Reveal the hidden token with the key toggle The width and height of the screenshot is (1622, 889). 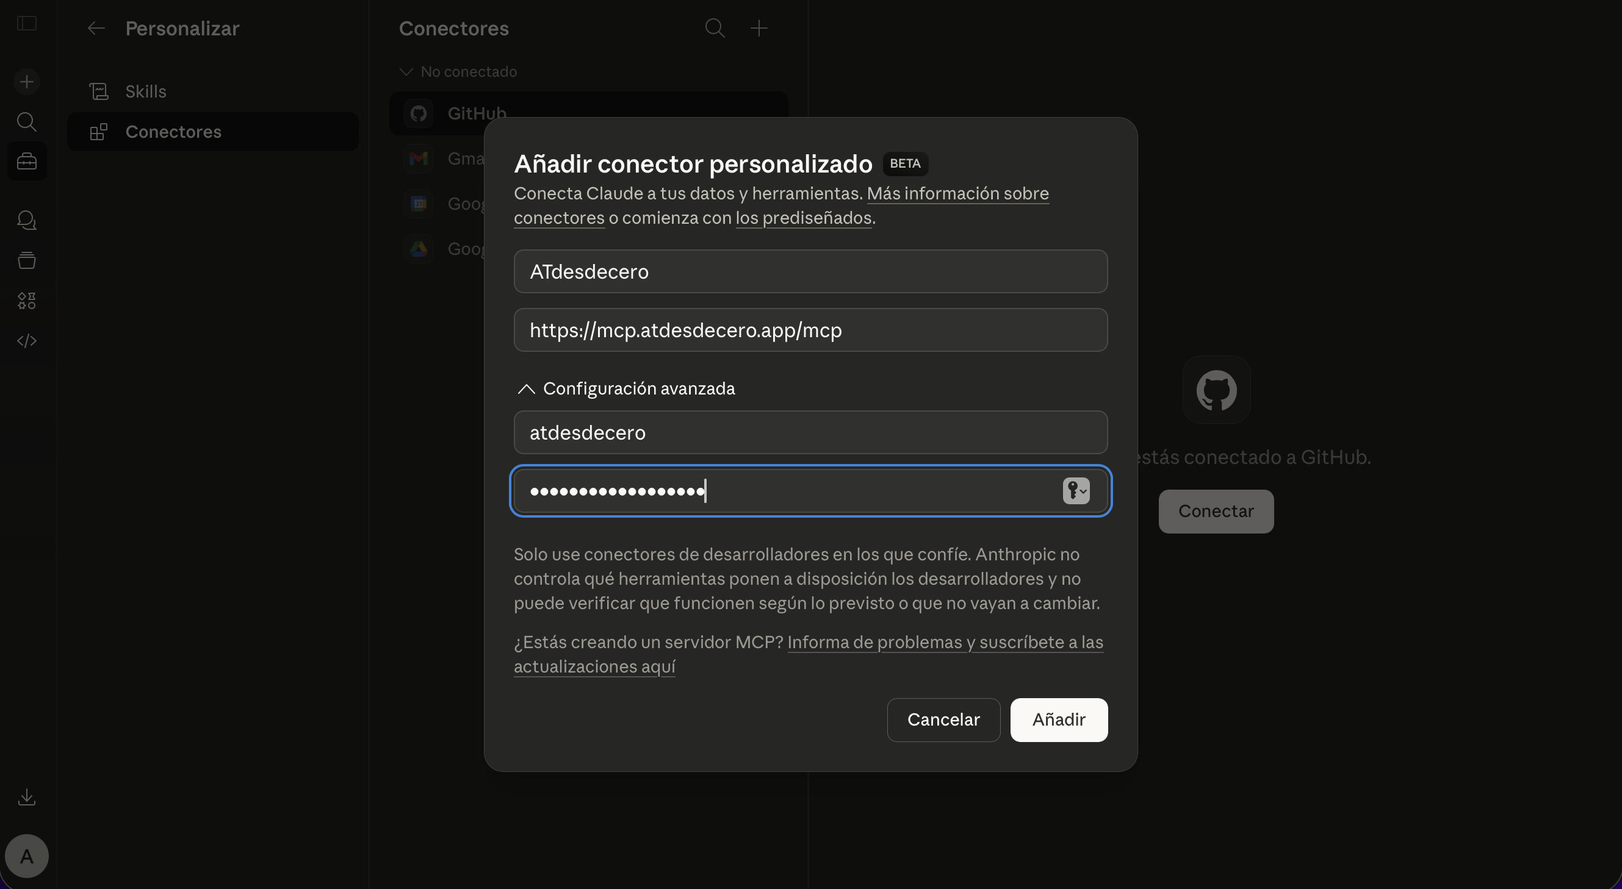[1075, 491]
